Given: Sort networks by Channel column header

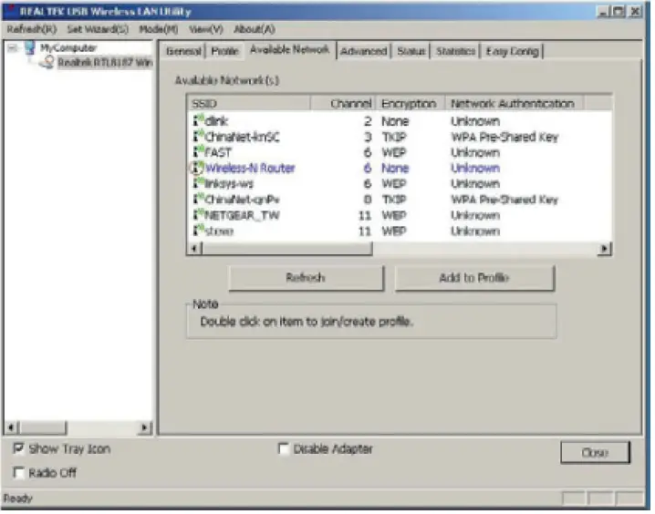Looking at the screenshot, I should (x=349, y=104).
